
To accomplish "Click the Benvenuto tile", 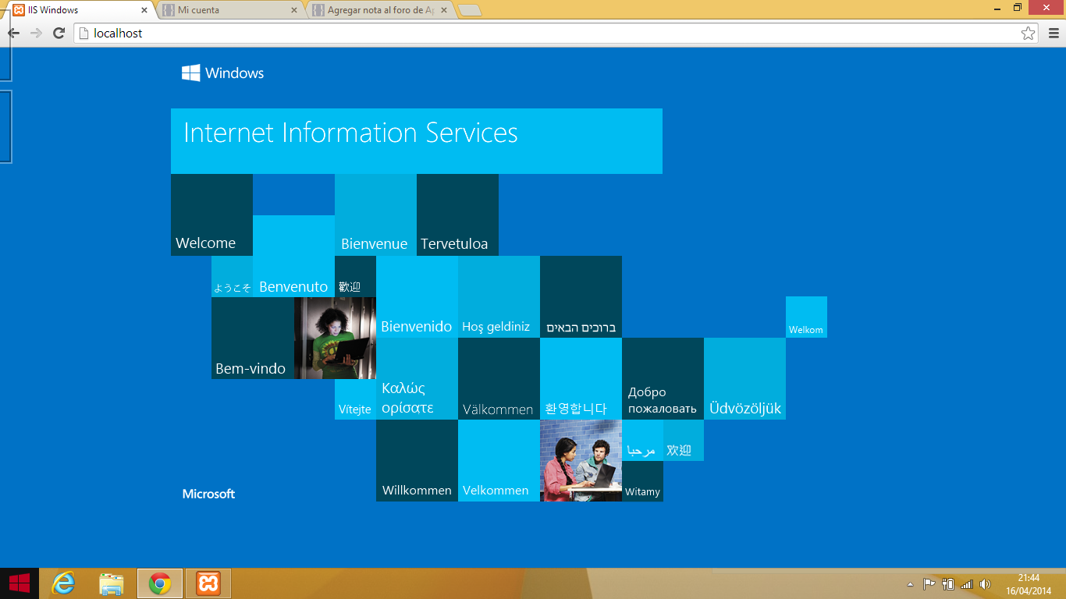I will pos(293,256).
